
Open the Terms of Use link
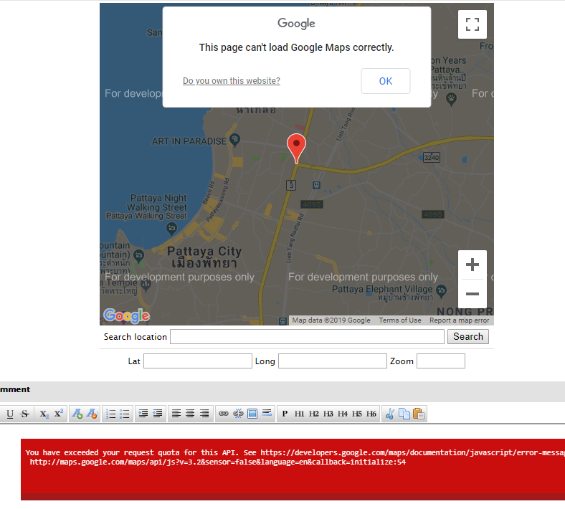400,320
